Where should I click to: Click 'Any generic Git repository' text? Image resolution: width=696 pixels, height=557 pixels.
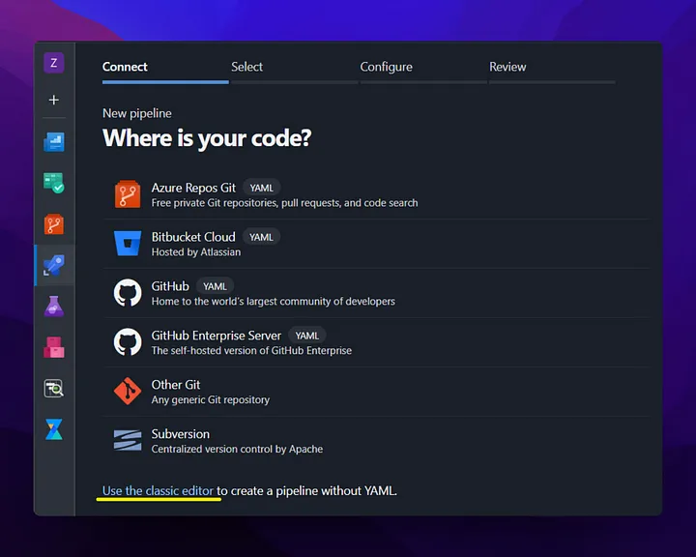tap(211, 399)
